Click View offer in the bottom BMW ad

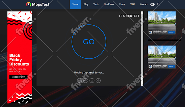pyautogui.click(x=171, y=66)
